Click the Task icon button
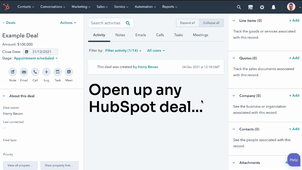Viewport: 302px width, 170px height. (58, 72)
